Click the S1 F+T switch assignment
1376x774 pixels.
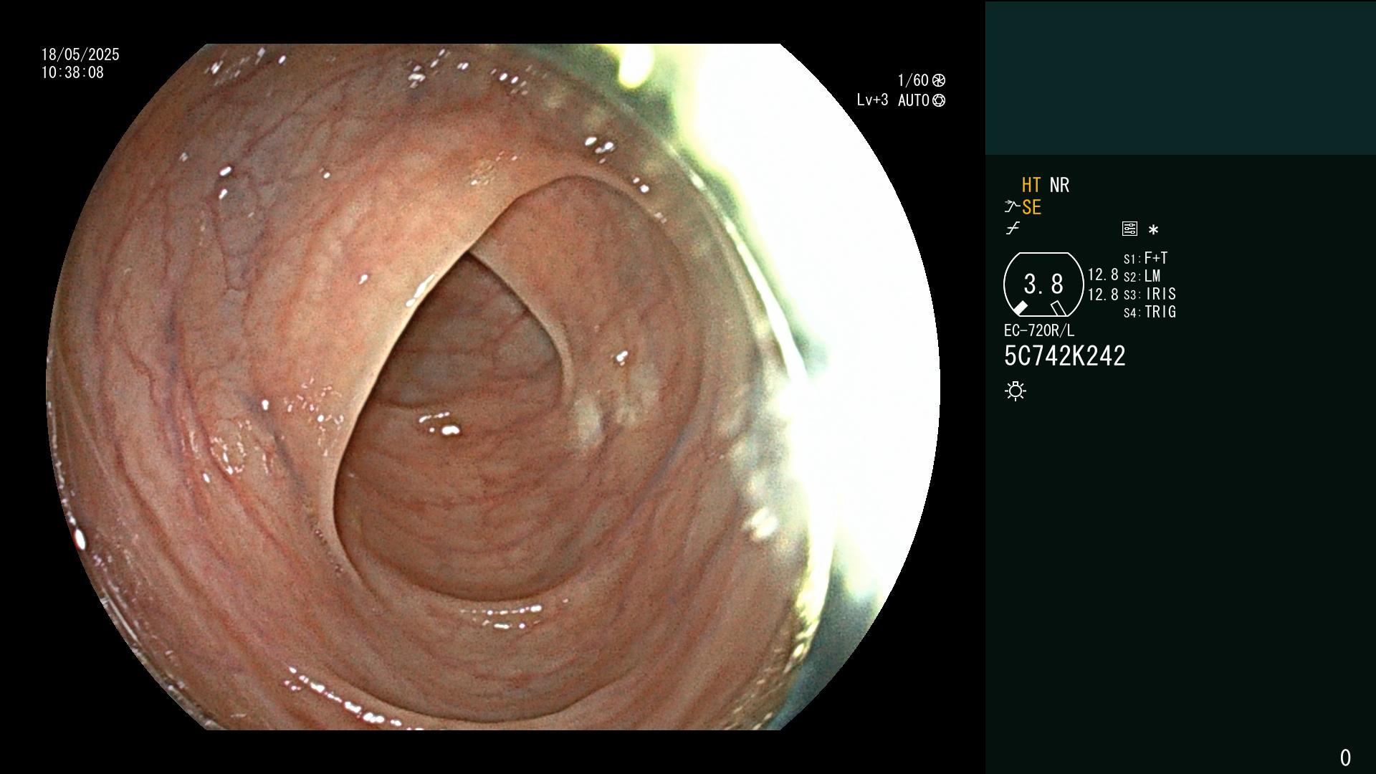click(1145, 258)
